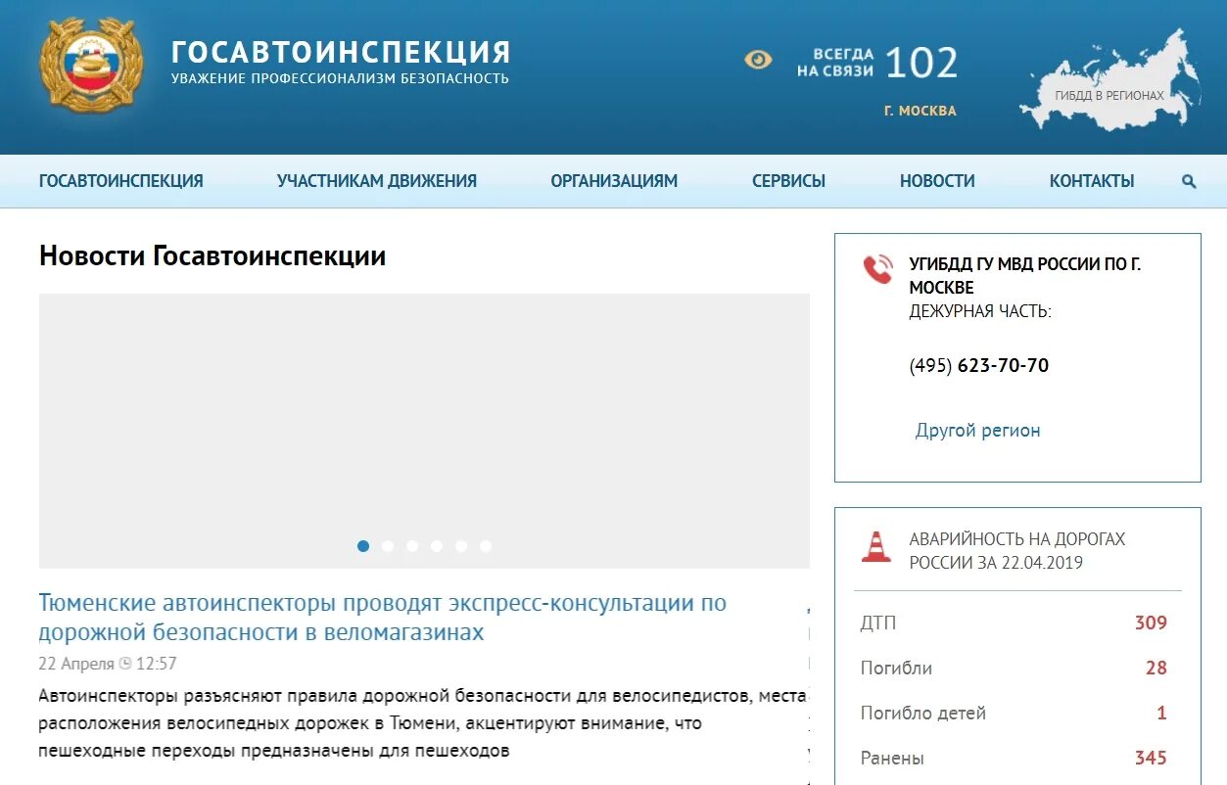This screenshot has width=1227, height=785.
Task: Open the Участникам движения menu
Action: pos(377,181)
